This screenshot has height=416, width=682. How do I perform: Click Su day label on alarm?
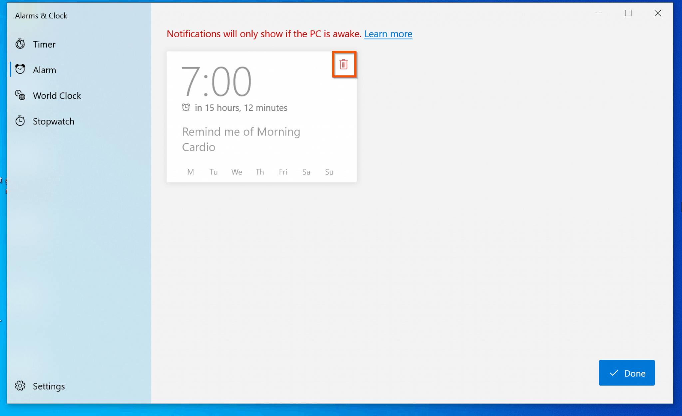329,172
